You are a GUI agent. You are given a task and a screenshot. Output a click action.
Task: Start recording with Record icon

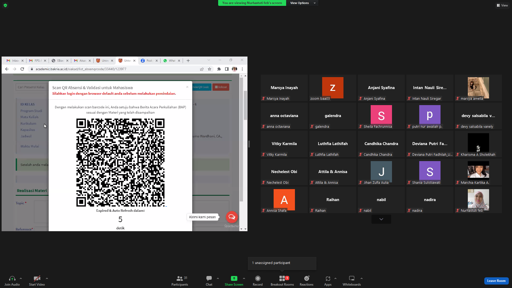point(258,278)
